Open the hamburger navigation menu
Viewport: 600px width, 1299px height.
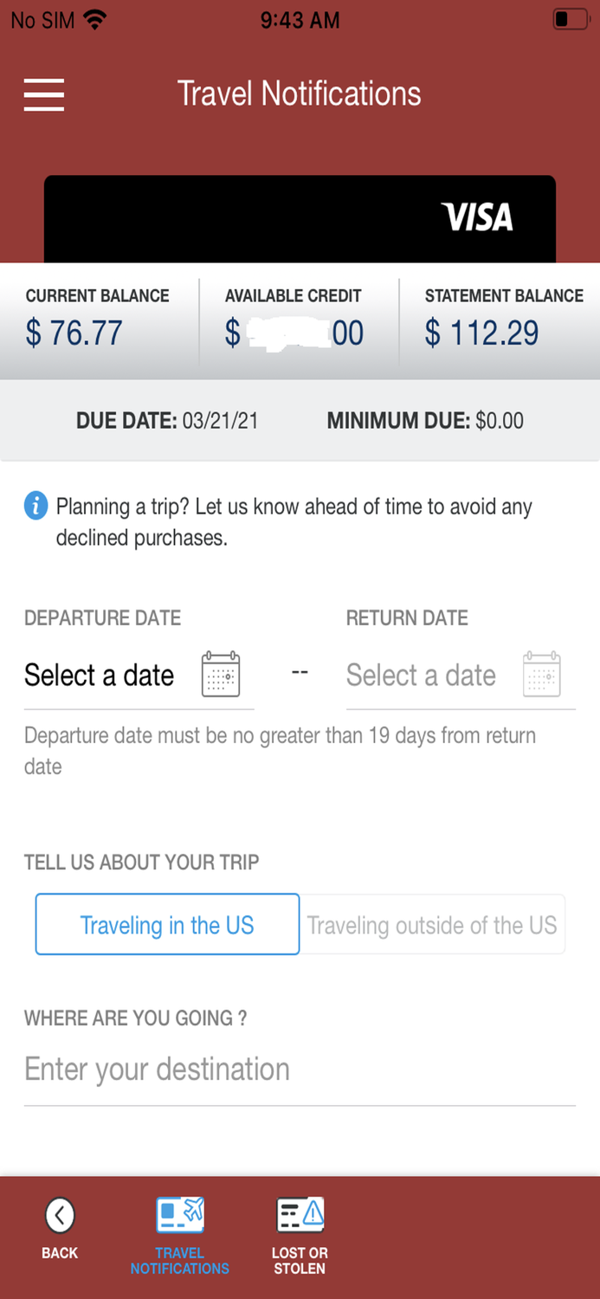click(43, 94)
